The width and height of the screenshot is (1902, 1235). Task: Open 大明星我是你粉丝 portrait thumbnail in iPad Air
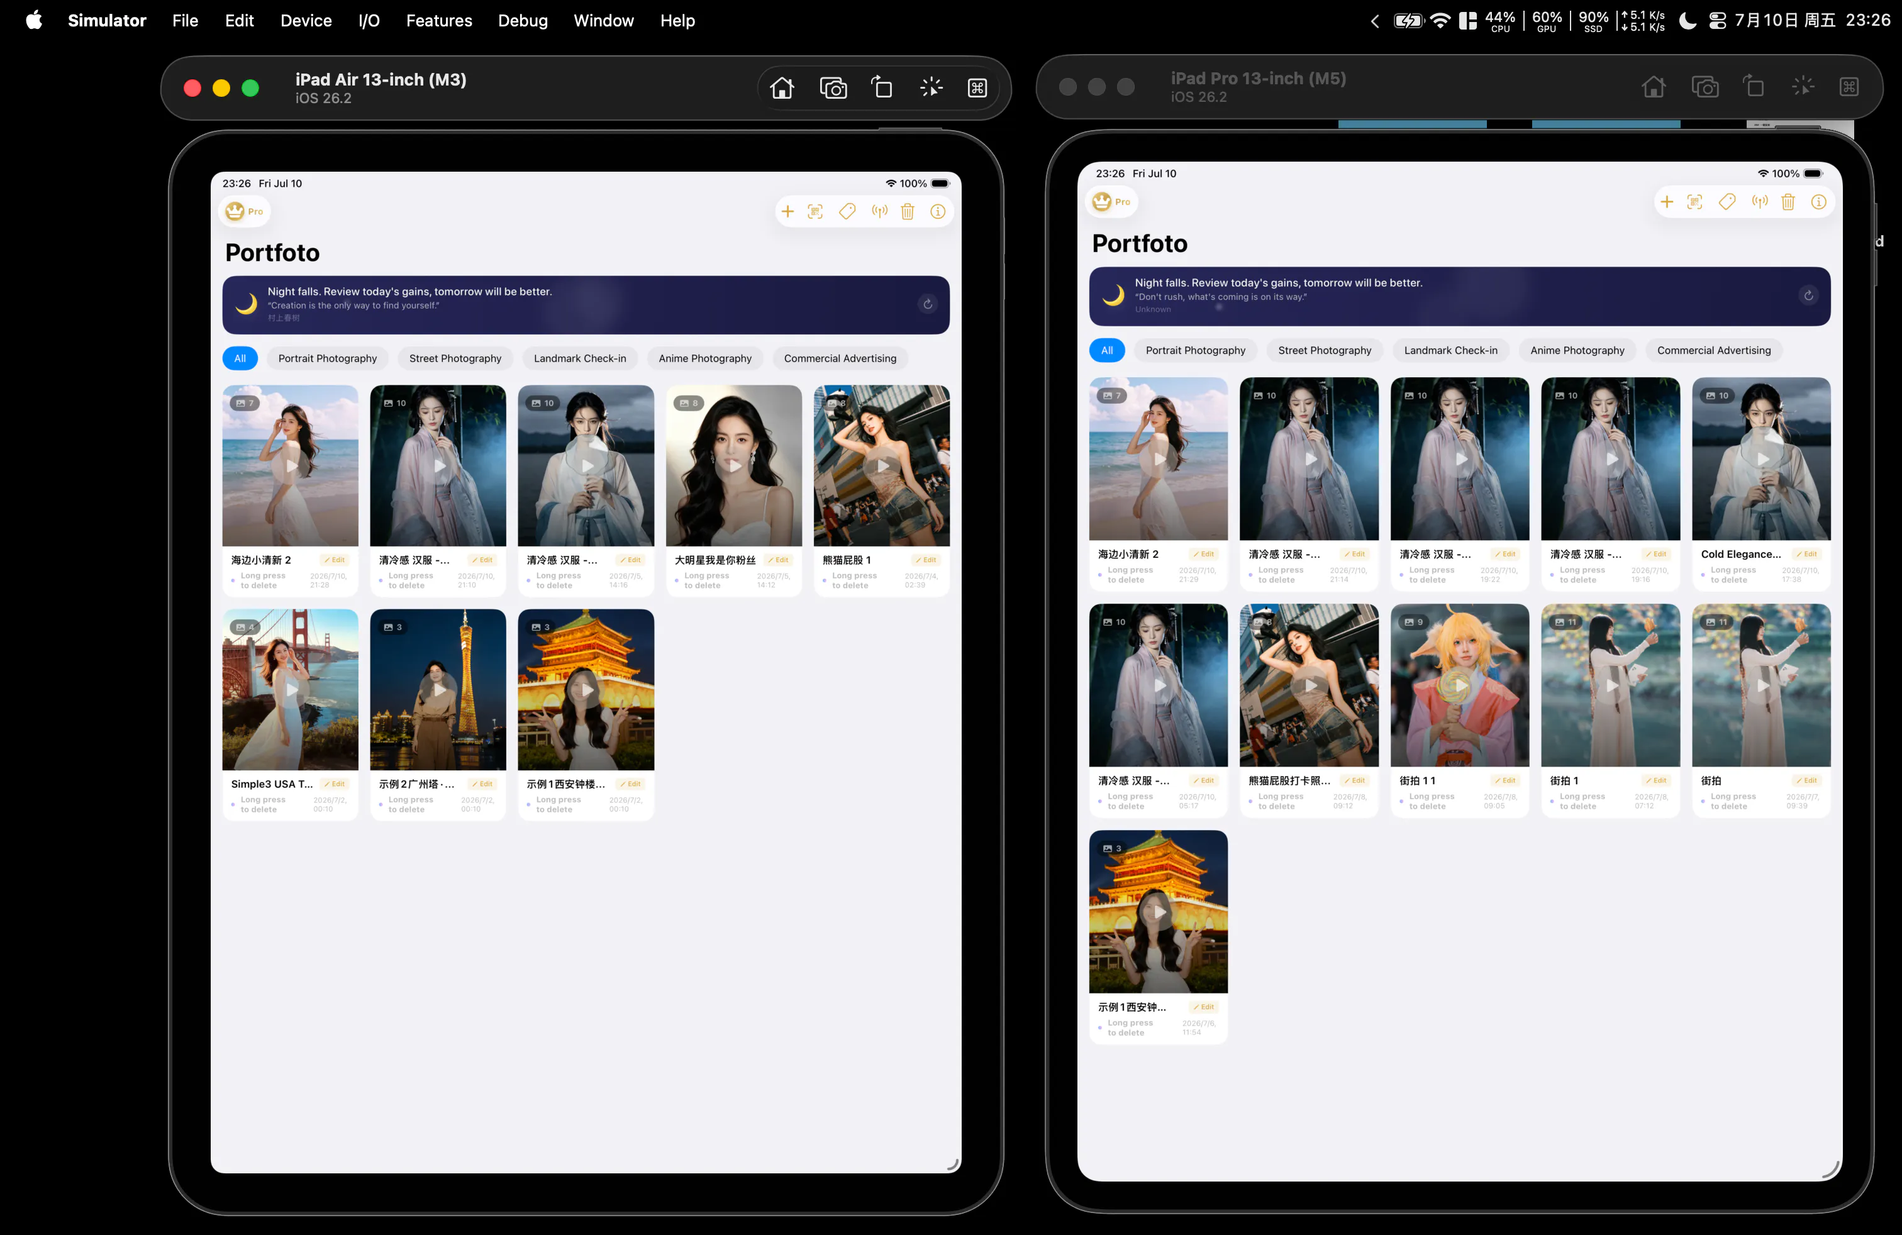click(x=733, y=466)
